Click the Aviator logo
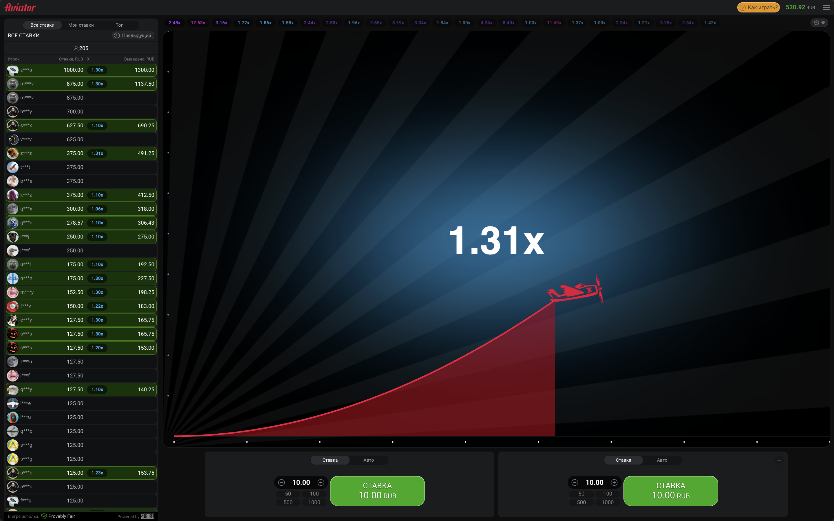Viewport: 834px width, 521px height. [x=20, y=8]
